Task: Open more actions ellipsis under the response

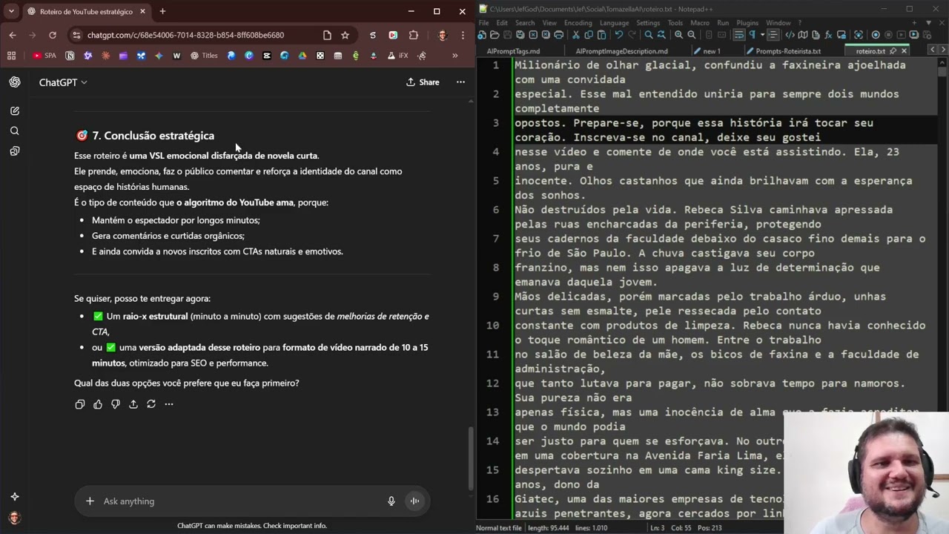Action: pos(169,404)
